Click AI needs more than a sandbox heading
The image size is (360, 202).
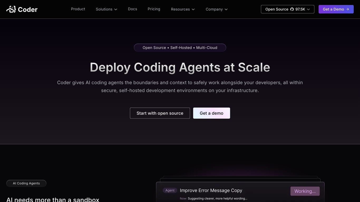(53, 200)
